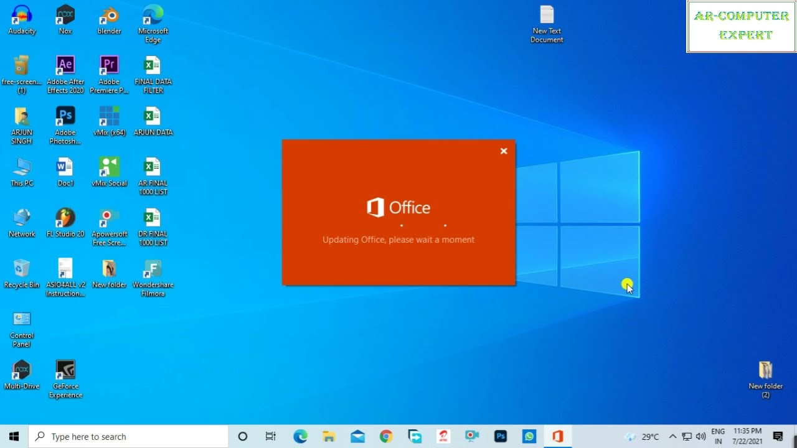This screenshot has height=448, width=797.
Task: Open Cortana from the taskbar
Action: 243,436
